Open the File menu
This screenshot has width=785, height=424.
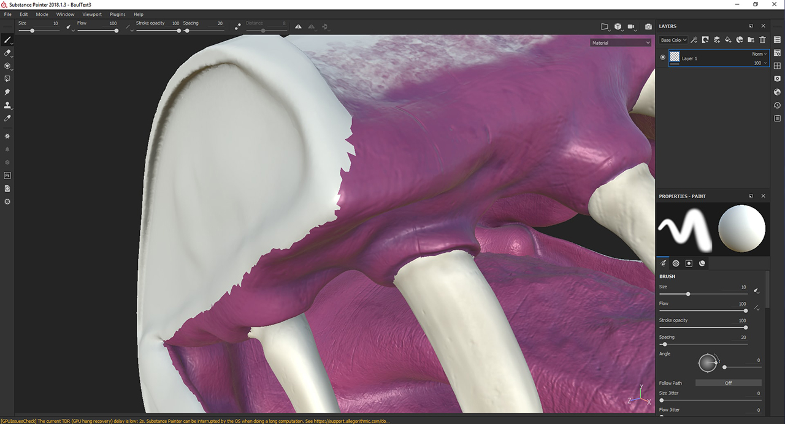7,14
